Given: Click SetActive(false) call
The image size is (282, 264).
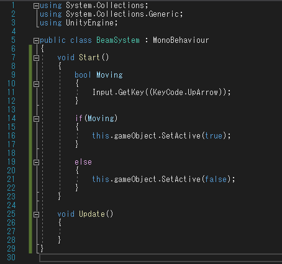Looking at the screenshot, I should point(196,179).
